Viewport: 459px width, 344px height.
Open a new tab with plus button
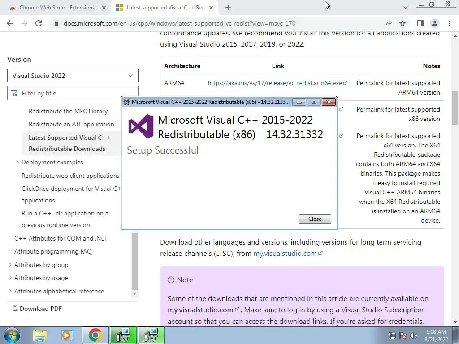point(228,8)
